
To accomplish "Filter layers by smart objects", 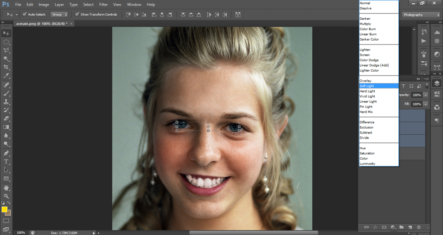I will [419, 86].
